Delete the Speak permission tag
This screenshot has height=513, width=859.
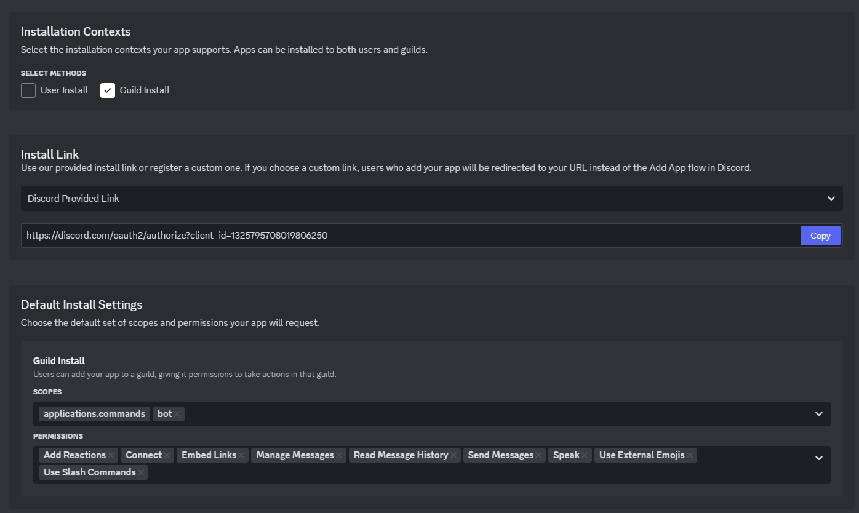(585, 455)
